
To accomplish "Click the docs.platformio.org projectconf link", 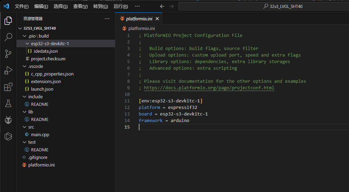I will (209, 88).
